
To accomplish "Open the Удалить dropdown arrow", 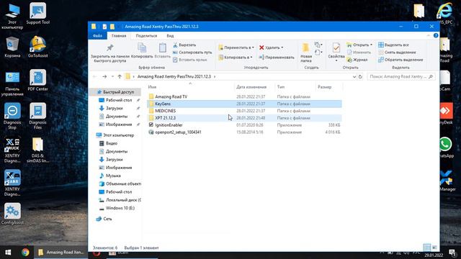I will [x=282, y=47].
